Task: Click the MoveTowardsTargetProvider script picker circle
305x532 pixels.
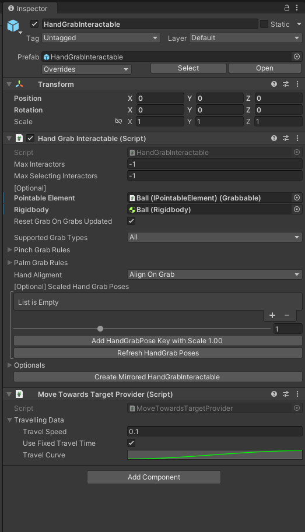Action: pyautogui.click(x=297, y=408)
